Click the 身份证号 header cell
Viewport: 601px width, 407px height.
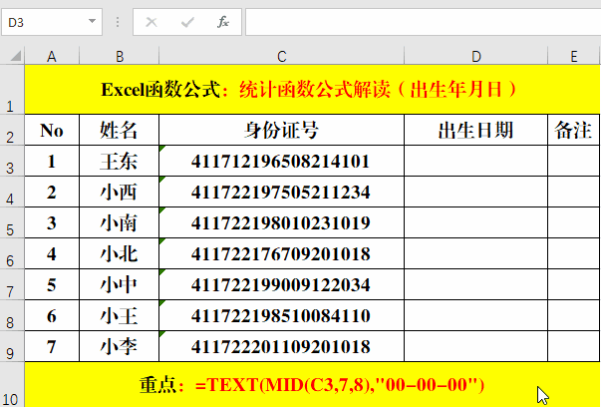[x=282, y=130]
